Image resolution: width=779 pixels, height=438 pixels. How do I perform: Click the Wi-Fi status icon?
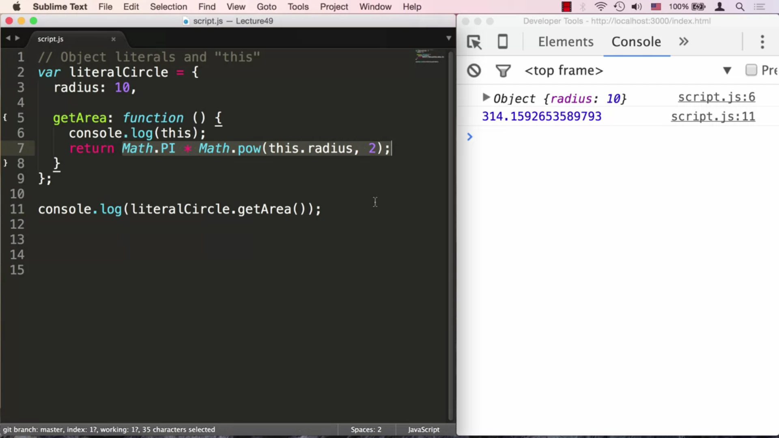point(600,6)
